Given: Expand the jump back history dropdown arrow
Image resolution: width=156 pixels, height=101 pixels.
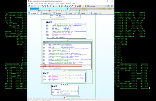Looking at the screenshot, I should (36, 6).
